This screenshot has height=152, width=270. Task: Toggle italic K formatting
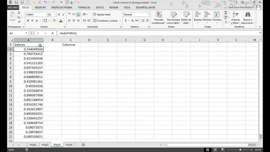(32, 21)
